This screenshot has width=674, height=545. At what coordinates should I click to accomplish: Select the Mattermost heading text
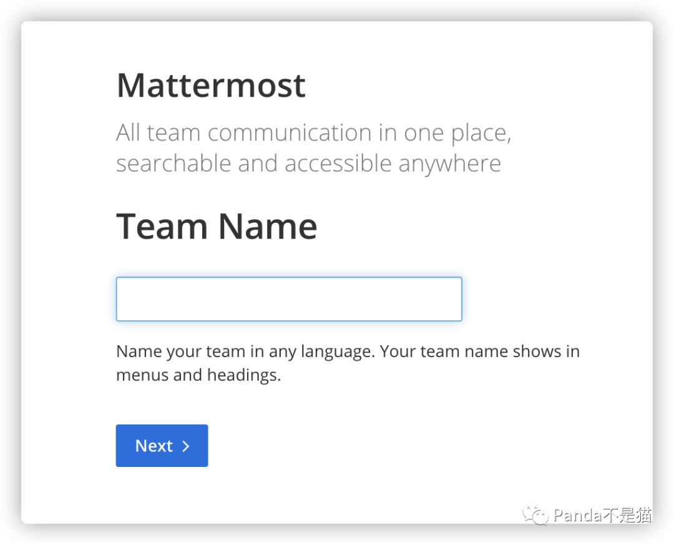point(211,86)
